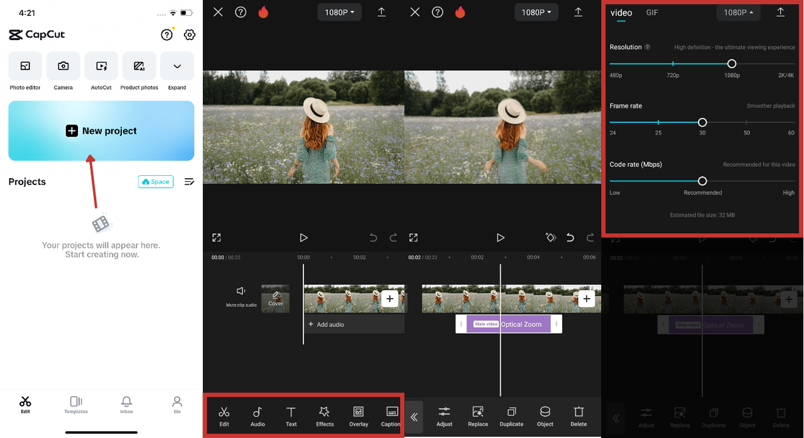Switch to the GIF export tab
The image size is (804, 438).
click(x=652, y=13)
